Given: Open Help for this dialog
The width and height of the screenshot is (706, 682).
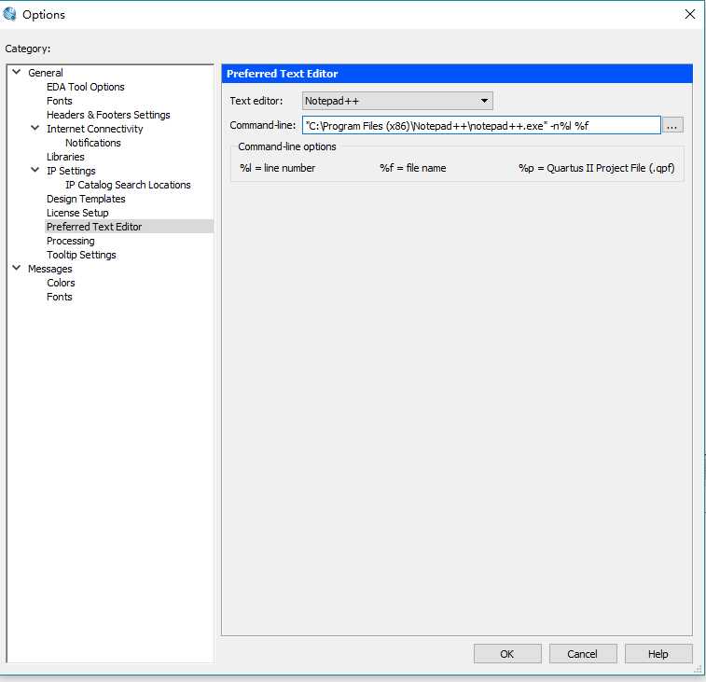Looking at the screenshot, I should click(658, 654).
